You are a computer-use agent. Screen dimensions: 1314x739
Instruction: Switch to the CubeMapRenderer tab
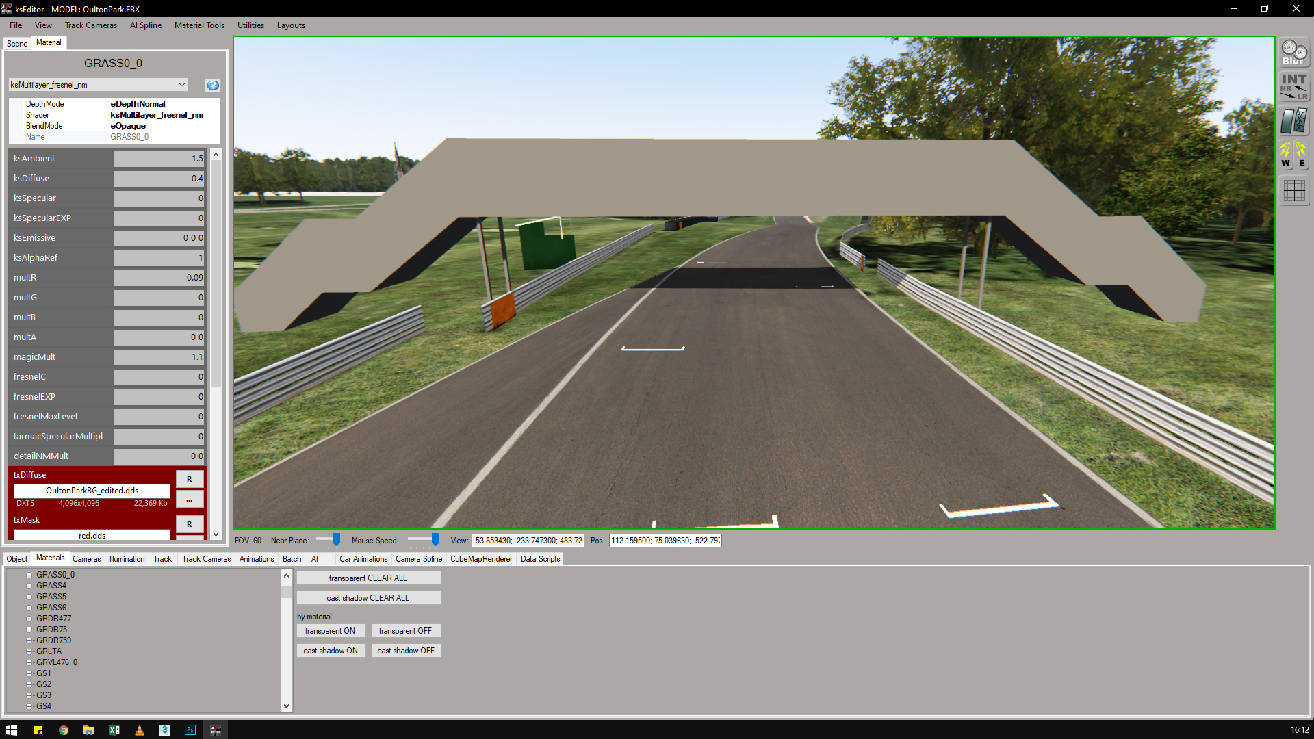(x=481, y=559)
